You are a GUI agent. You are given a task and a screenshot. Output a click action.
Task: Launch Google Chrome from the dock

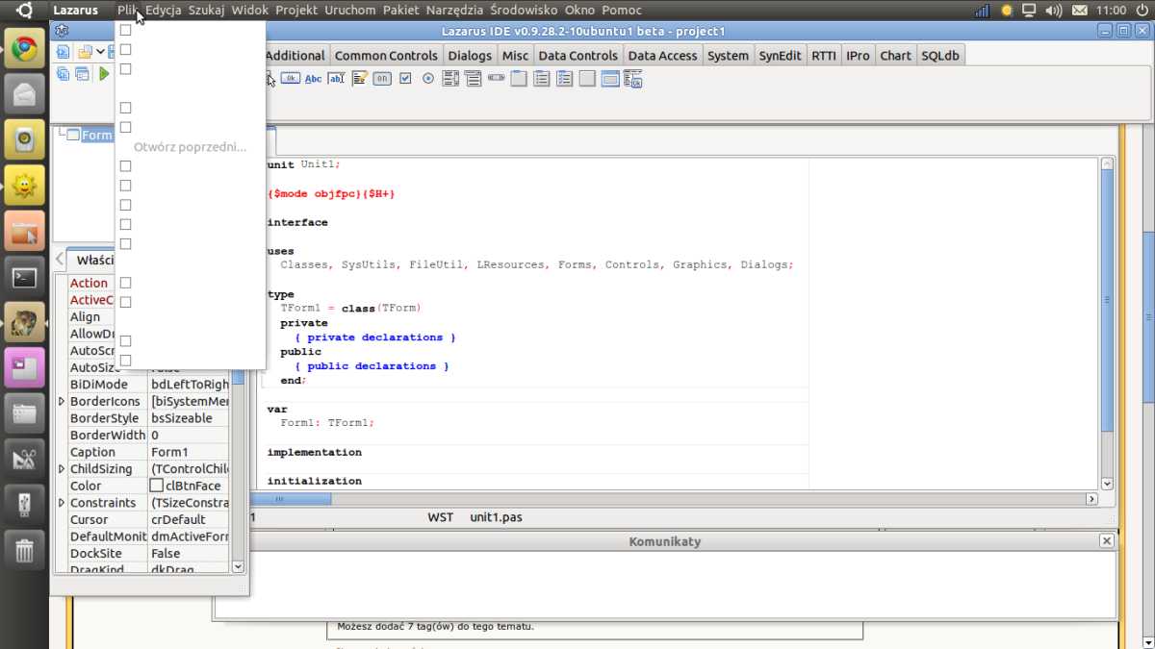(24, 48)
